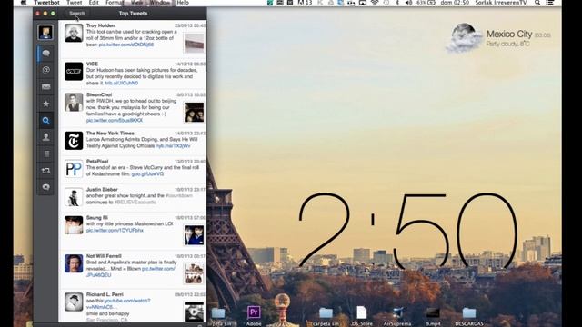Screen dimensions: 582x327
Task: Click Not Will Ferrell's avatar
Action: pyautogui.click(x=74, y=263)
